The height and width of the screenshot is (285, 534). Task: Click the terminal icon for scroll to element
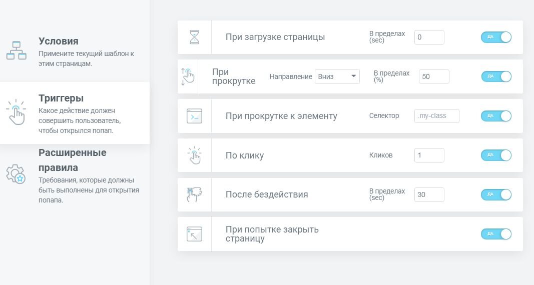pos(195,116)
